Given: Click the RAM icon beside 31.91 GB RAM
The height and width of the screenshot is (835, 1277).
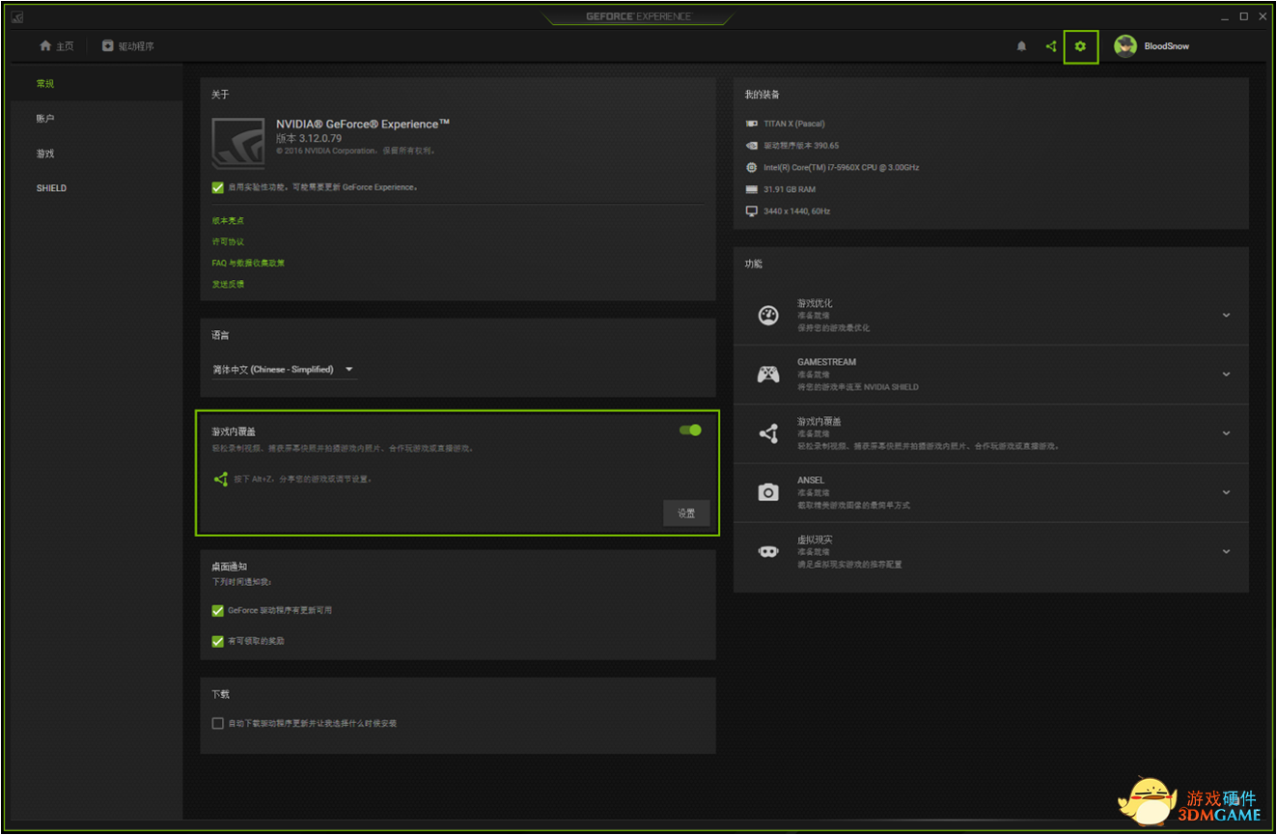Looking at the screenshot, I should 752,189.
